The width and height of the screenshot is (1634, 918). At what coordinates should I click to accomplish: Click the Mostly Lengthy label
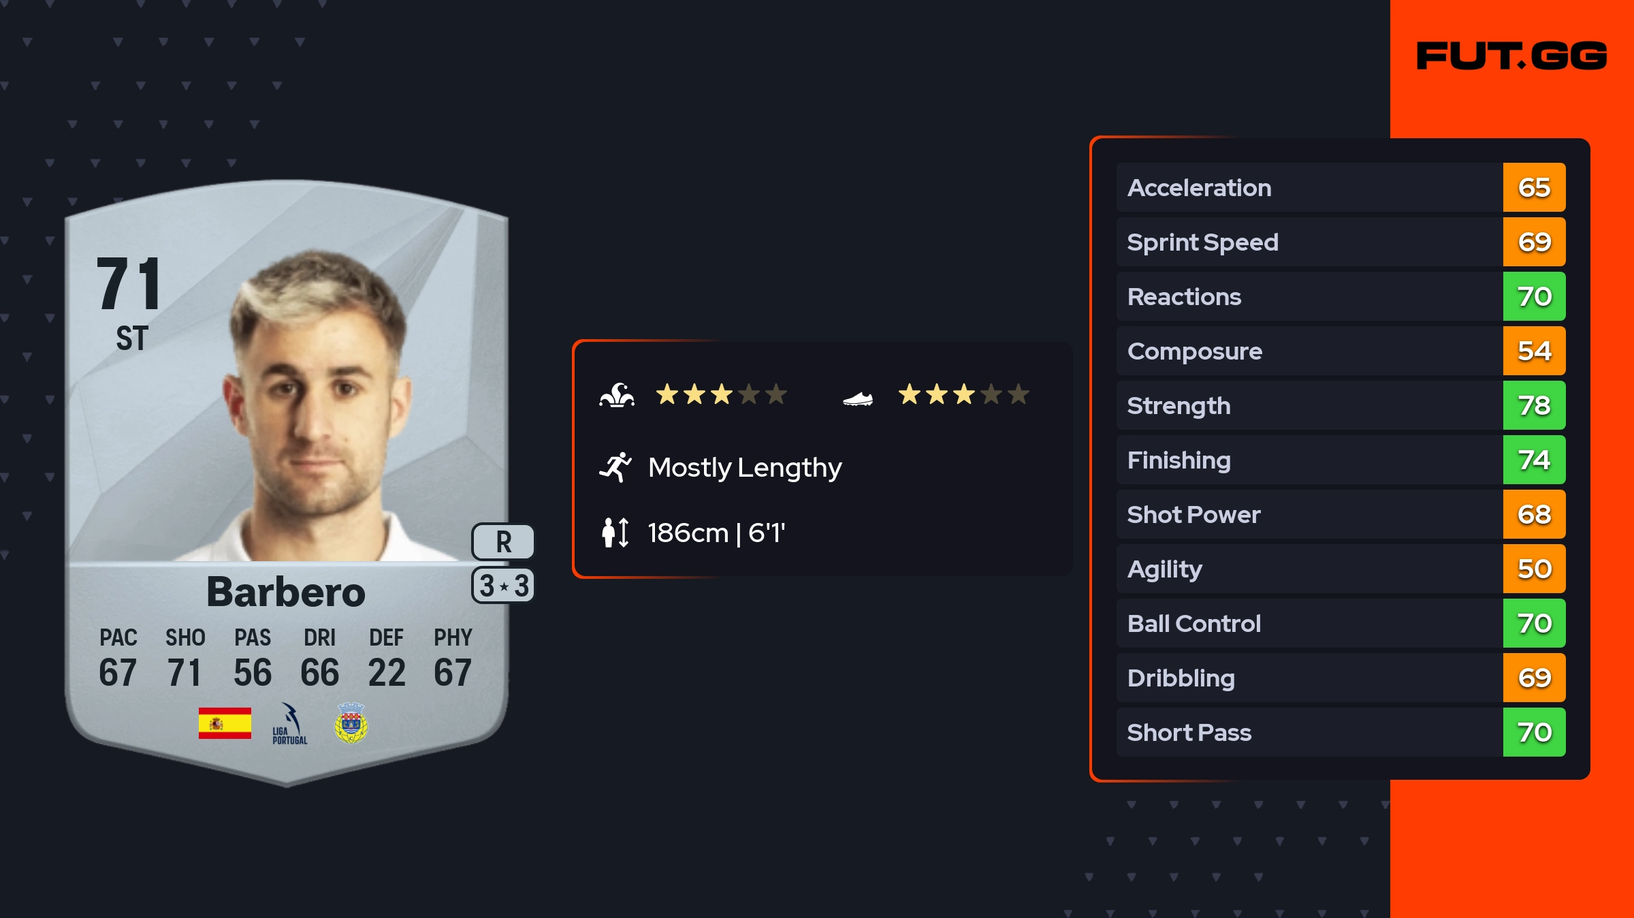coord(745,467)
